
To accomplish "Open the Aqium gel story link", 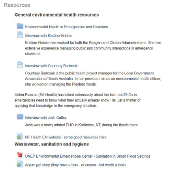I will click(x=75, y=165).
